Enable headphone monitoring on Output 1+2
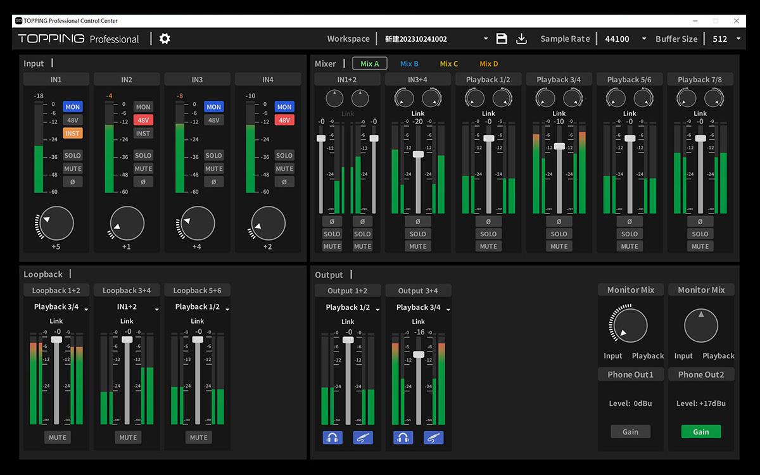This screenshot has width=760, height=475. (x=332, y=437)
